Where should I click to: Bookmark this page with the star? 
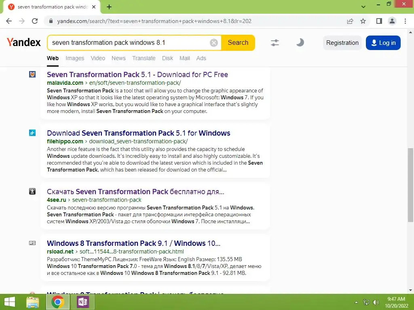coord(363,21)
